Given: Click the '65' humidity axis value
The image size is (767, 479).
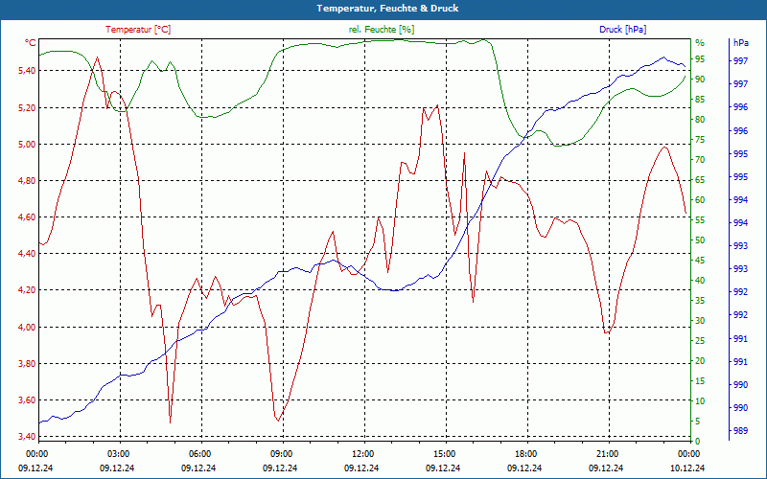Looking at the screenshot, I should click(x=700, y=180).
